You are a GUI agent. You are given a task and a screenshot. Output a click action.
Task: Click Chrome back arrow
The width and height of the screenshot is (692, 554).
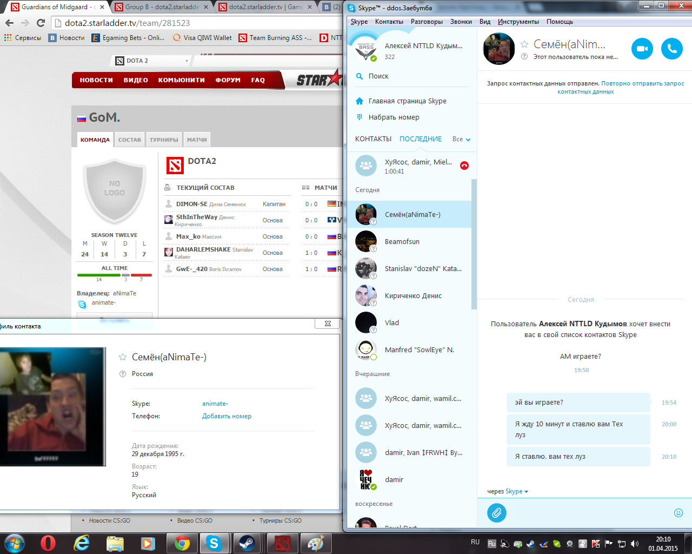(9, 23)
